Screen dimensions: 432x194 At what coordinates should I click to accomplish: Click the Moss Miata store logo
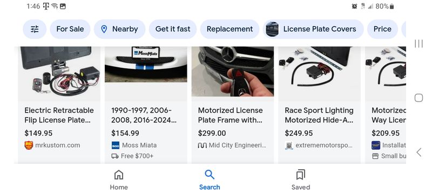pos(116,145)
